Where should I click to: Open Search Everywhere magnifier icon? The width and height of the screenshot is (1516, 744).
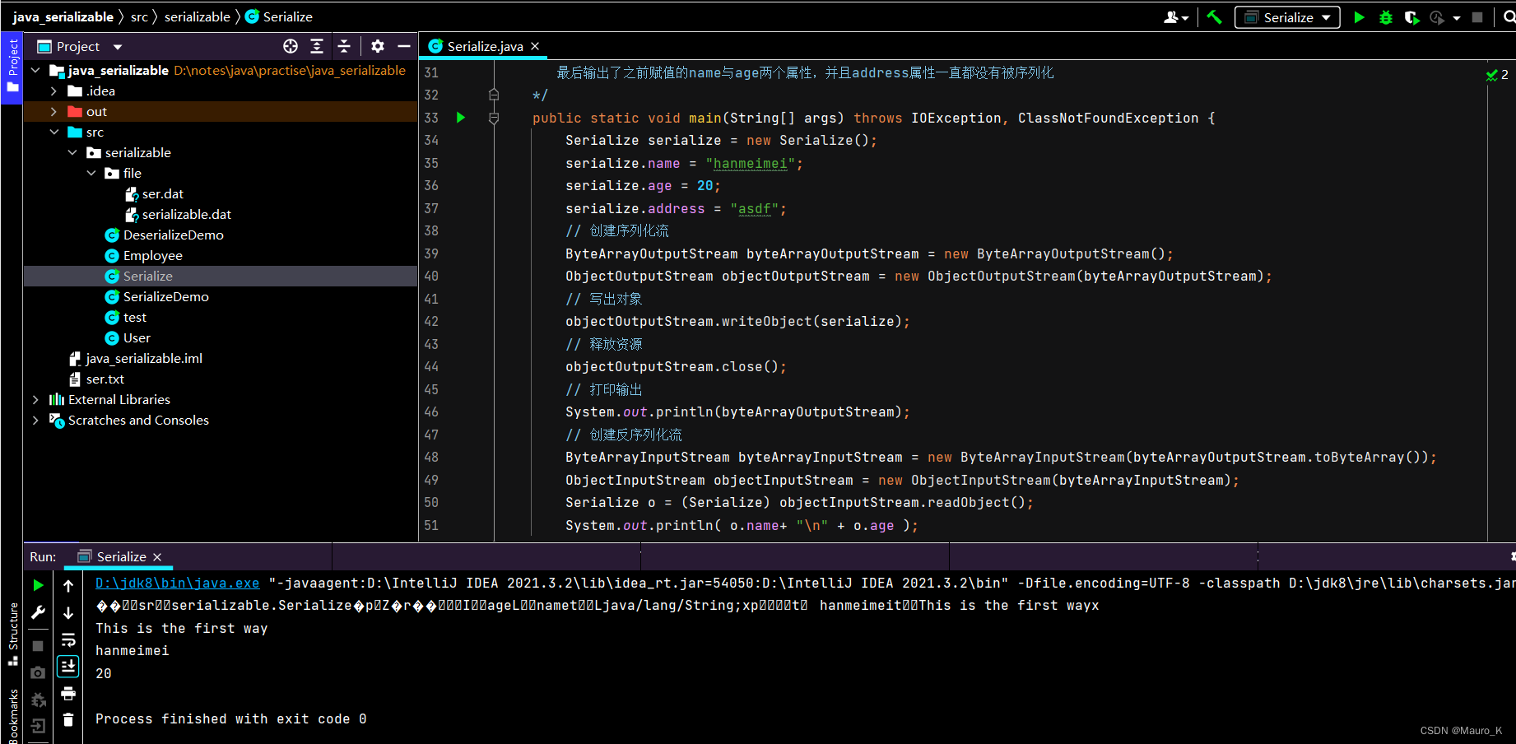(x=1509, y=16)
